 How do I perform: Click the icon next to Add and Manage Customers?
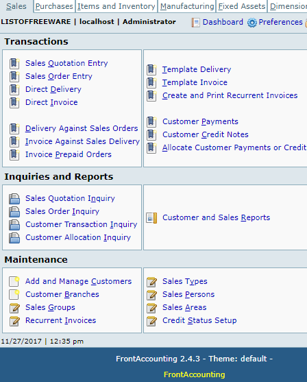click(x=14, y=281)
